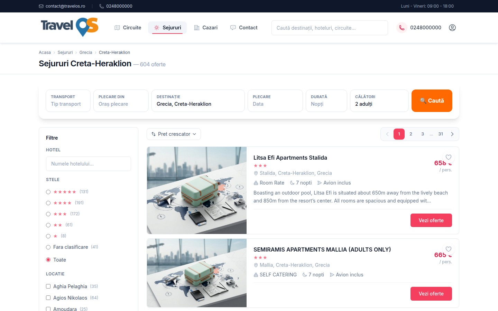Check the Agios Nikolaos location filter
Screen dimensions: 498x311
[x=48, y=298]
